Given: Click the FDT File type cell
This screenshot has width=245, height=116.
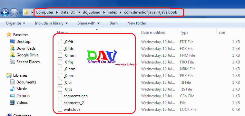Looking at the screenshot, I should click(187, 42).
